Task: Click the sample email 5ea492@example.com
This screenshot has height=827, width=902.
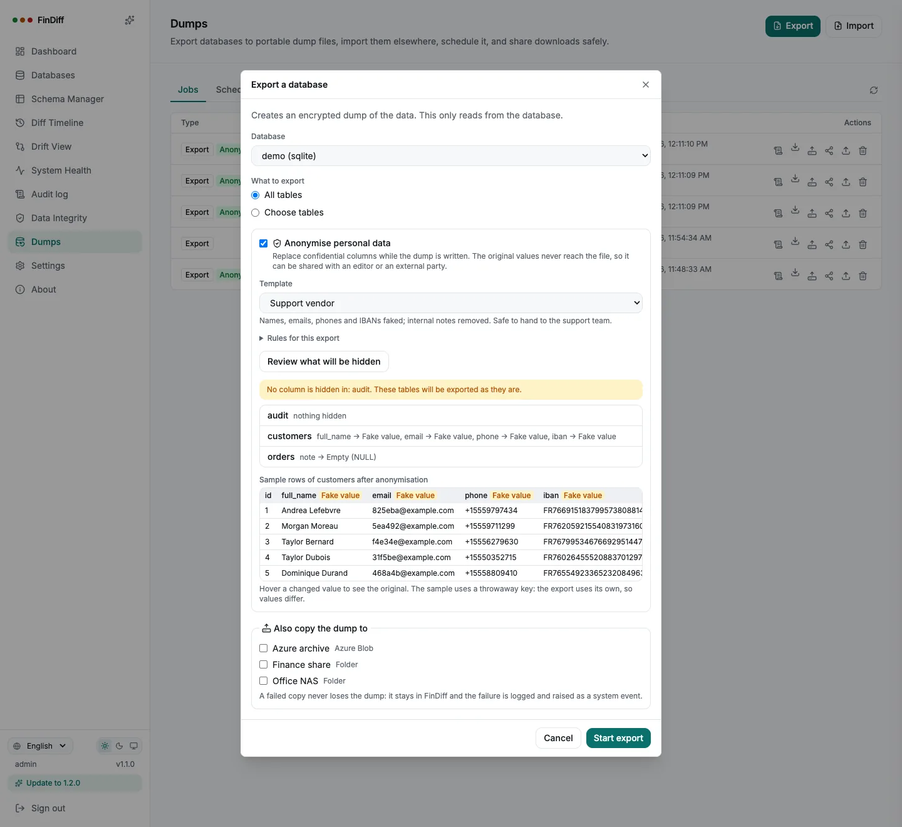Action: pos(413,526)
